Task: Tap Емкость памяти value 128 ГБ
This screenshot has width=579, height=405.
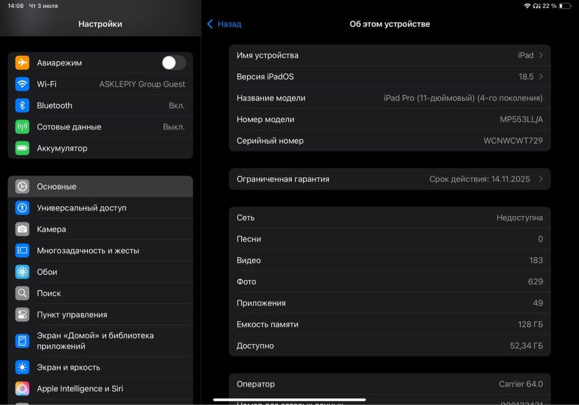Action: click(530, 324)
